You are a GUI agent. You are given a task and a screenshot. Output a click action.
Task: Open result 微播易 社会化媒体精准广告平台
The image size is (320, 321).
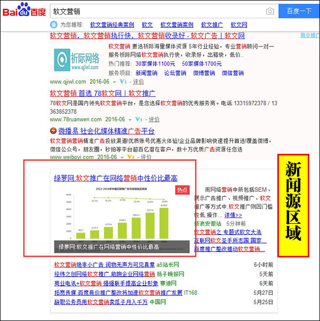[x=106, y=131]
